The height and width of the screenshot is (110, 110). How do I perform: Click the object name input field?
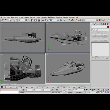pos(99,27)
